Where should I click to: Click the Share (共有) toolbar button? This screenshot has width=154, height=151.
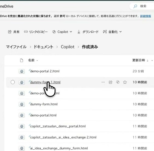click(14, 32)
